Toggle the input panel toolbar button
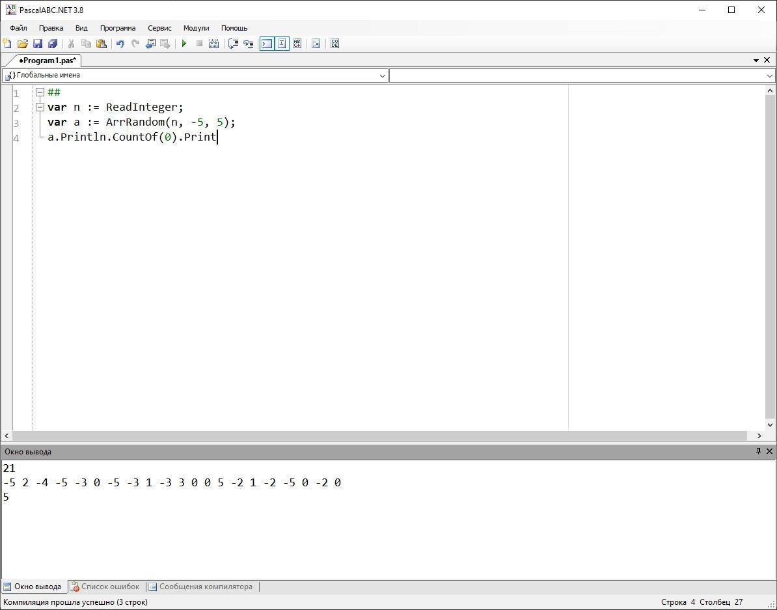 282,44
